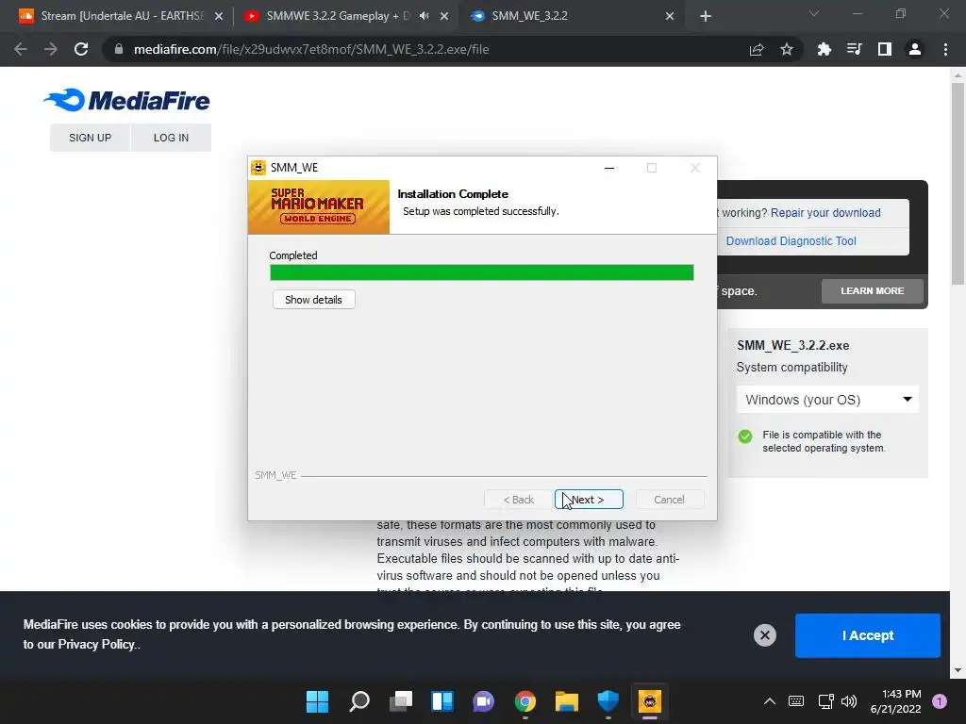Reload the MediaFire page
This screenshot has width=966, height=724.
click(x=81, y=49)
